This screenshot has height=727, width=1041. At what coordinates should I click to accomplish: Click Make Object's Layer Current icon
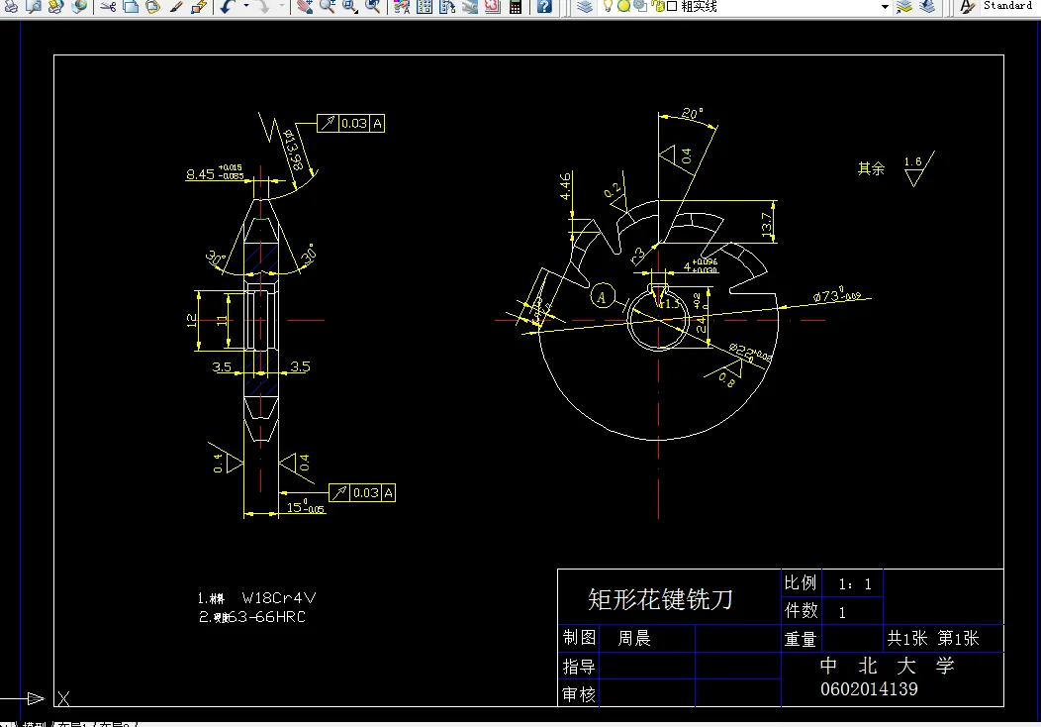pos(904,7)
